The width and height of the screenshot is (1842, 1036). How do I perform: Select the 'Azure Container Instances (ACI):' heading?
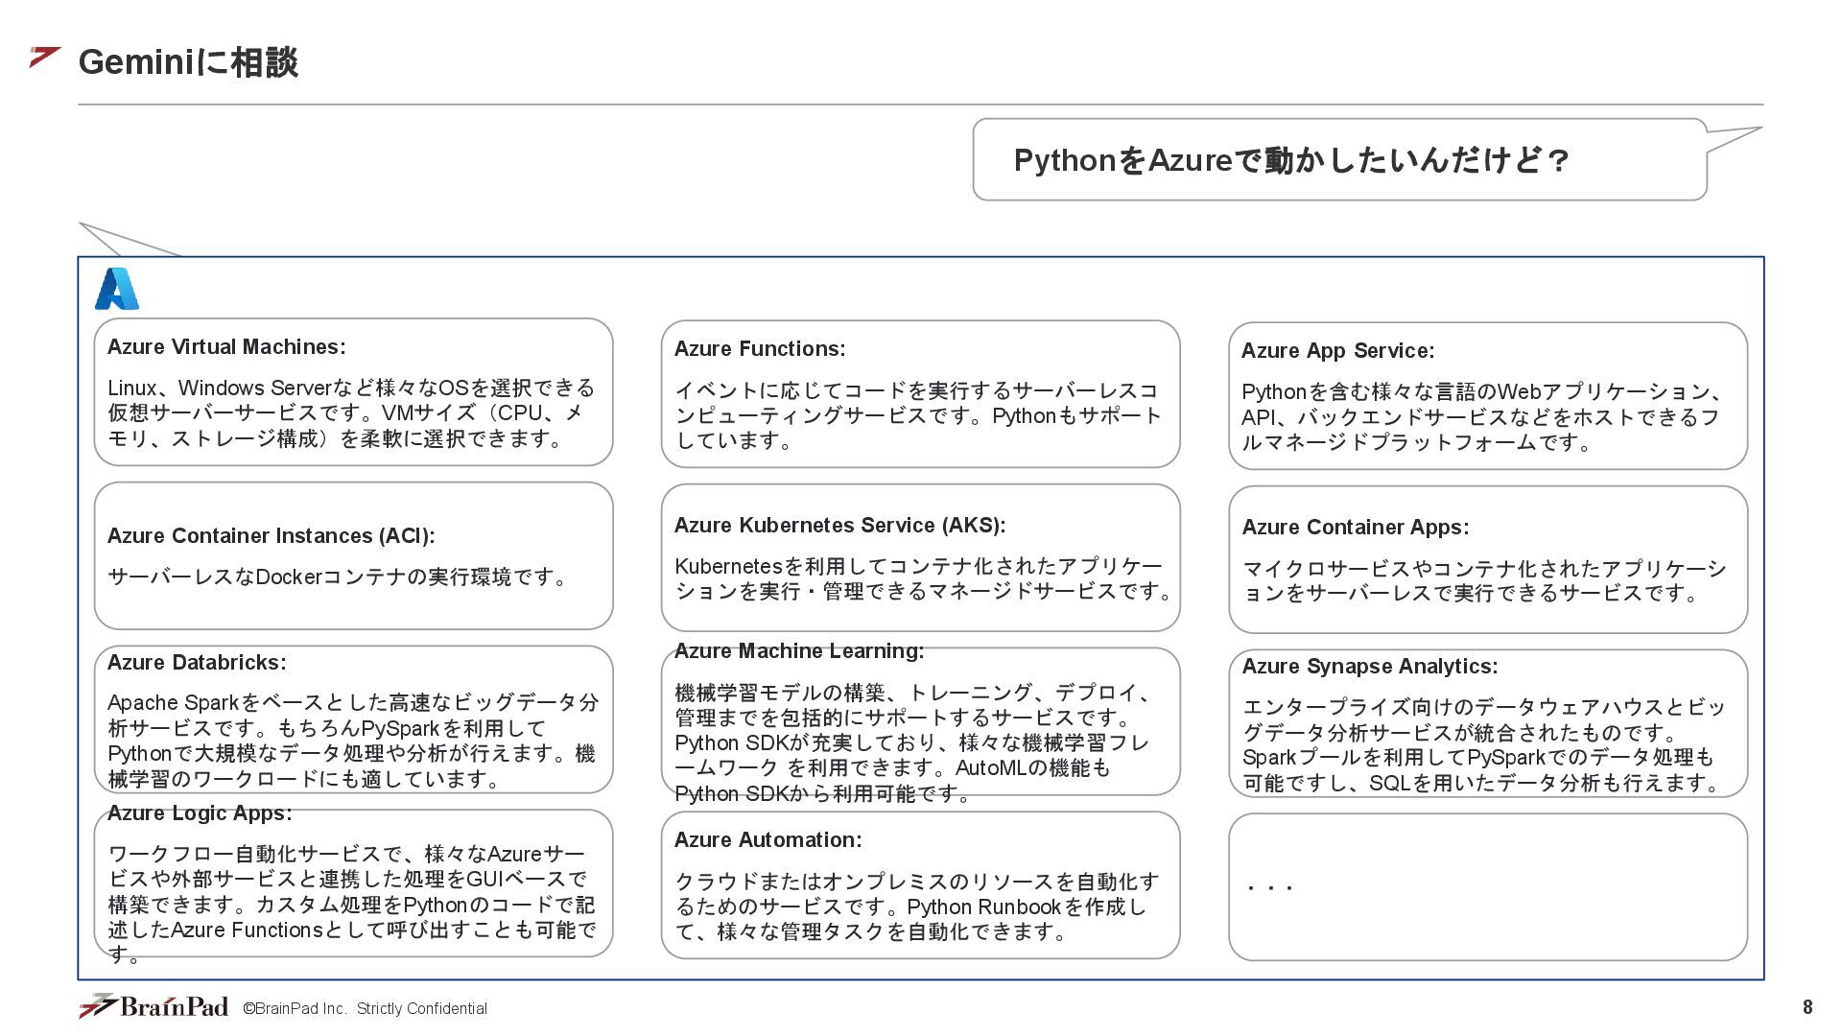272,536
